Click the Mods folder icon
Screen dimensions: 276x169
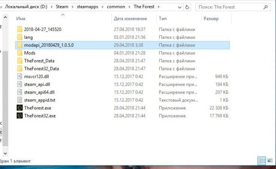[x=20, y=53]
